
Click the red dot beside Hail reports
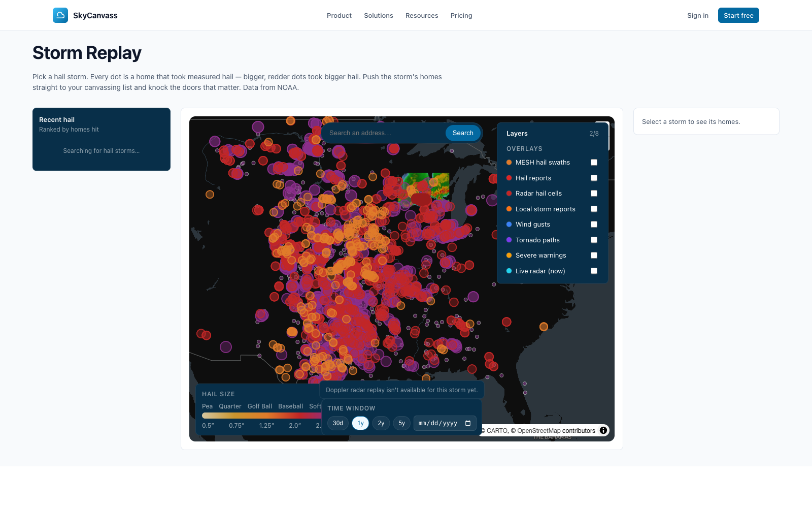coord(509,178)
